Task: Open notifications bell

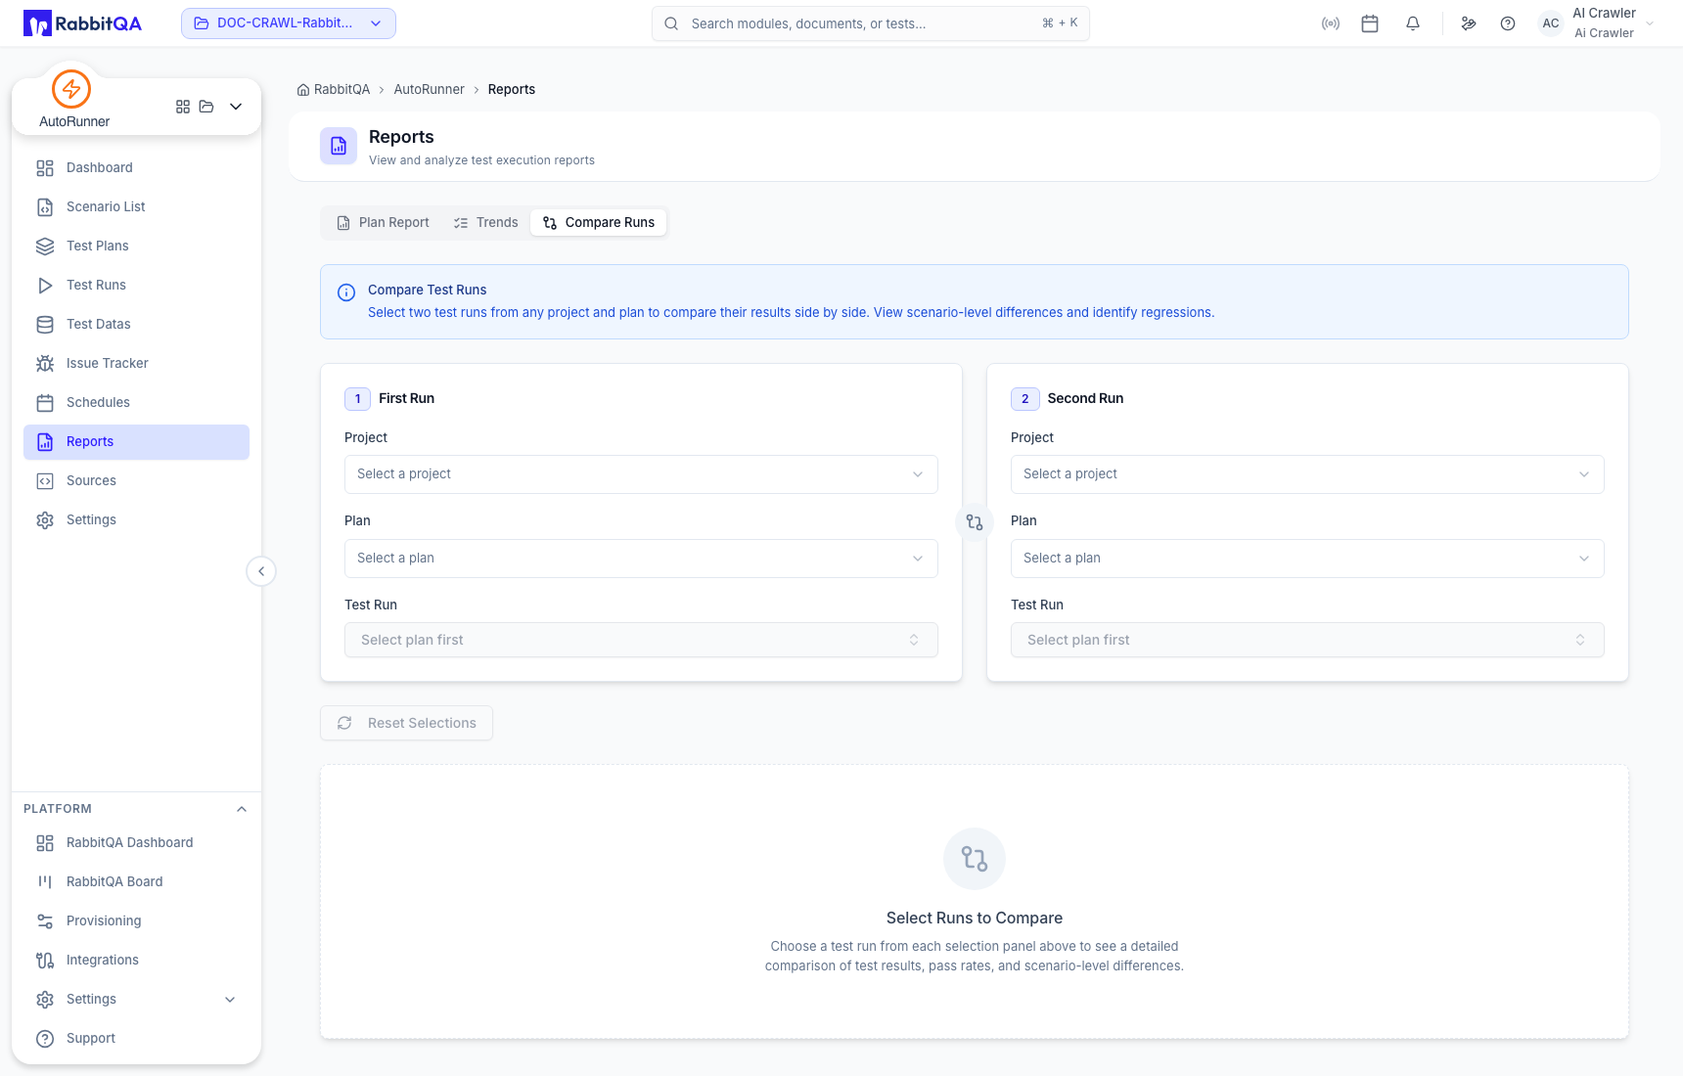Action: point(1413,23)
